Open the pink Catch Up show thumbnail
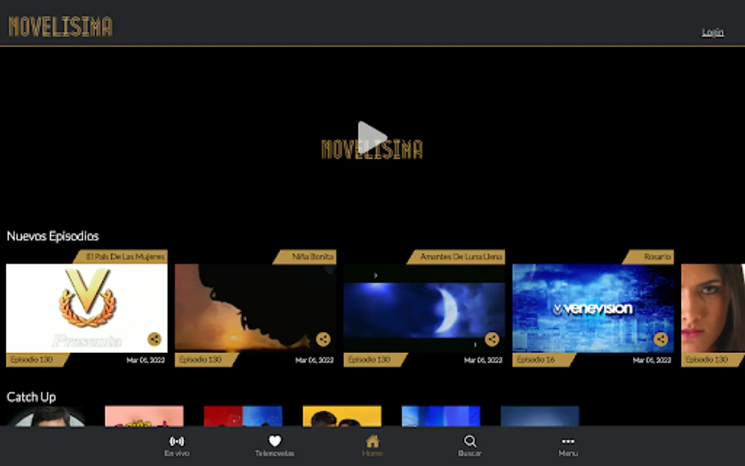This screenshot has width=745, height=466. (144, 416)
